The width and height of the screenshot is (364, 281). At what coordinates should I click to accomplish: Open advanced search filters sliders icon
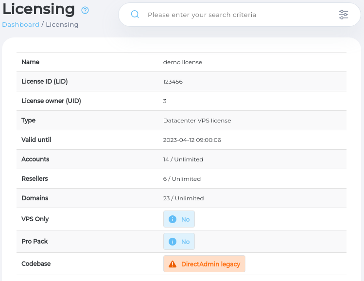point(344,15)
